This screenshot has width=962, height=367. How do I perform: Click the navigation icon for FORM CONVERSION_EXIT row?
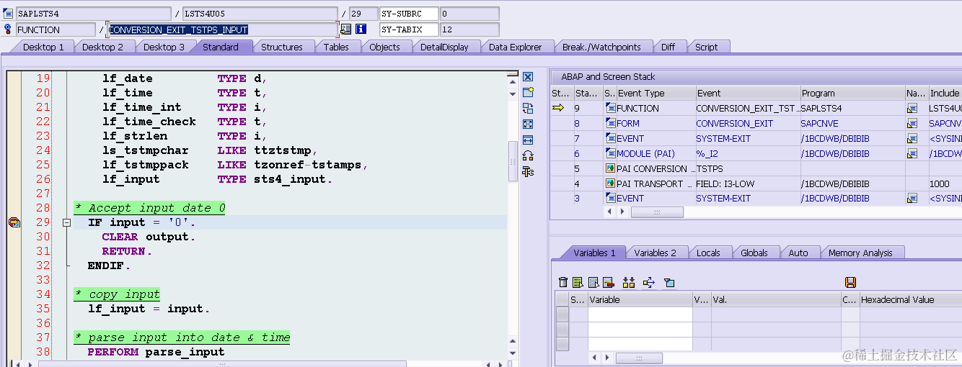coord(912,123)
